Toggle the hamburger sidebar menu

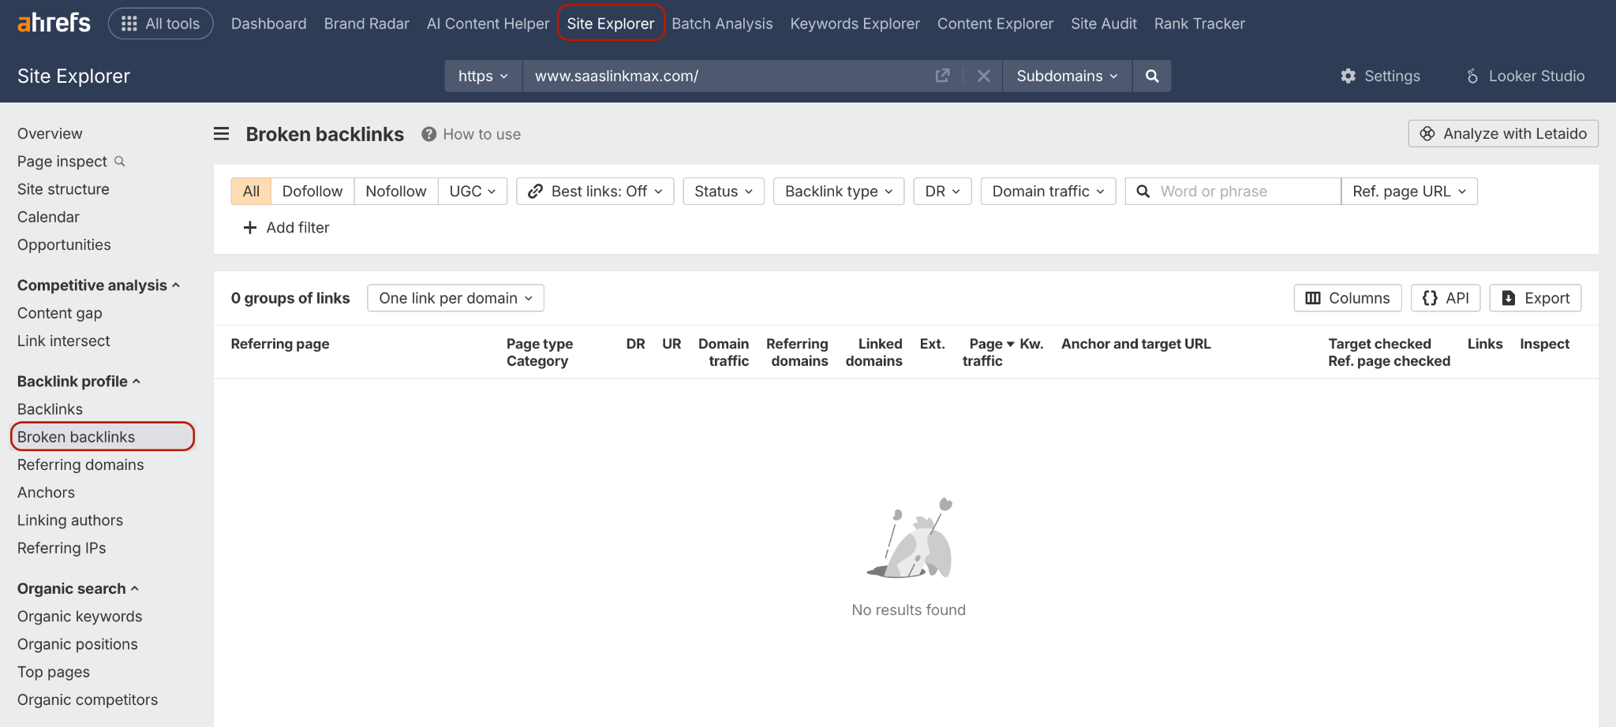(222, 134)
